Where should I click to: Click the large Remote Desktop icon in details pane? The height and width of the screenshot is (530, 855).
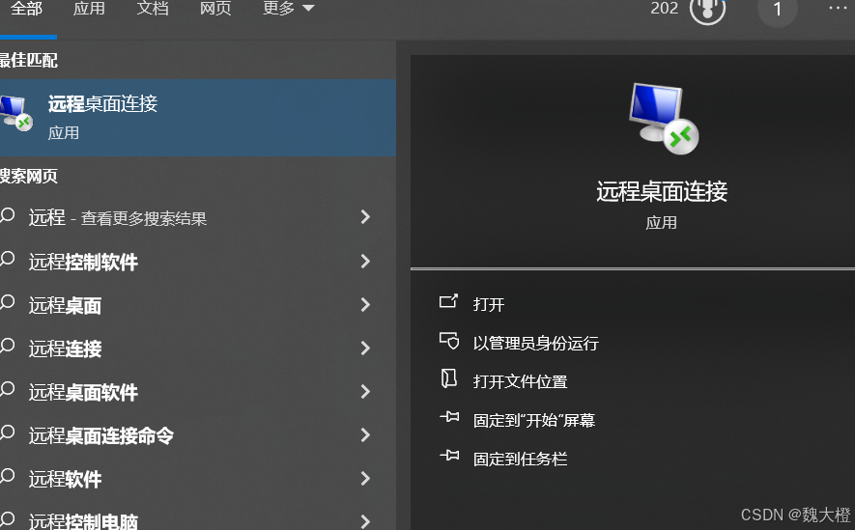coord(663,118)
